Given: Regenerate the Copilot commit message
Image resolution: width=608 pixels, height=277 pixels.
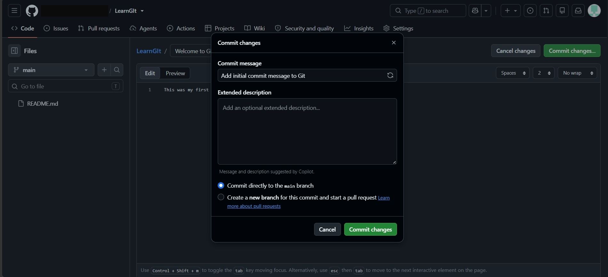Looking at the screenshot, I should [x=390, y=75].
